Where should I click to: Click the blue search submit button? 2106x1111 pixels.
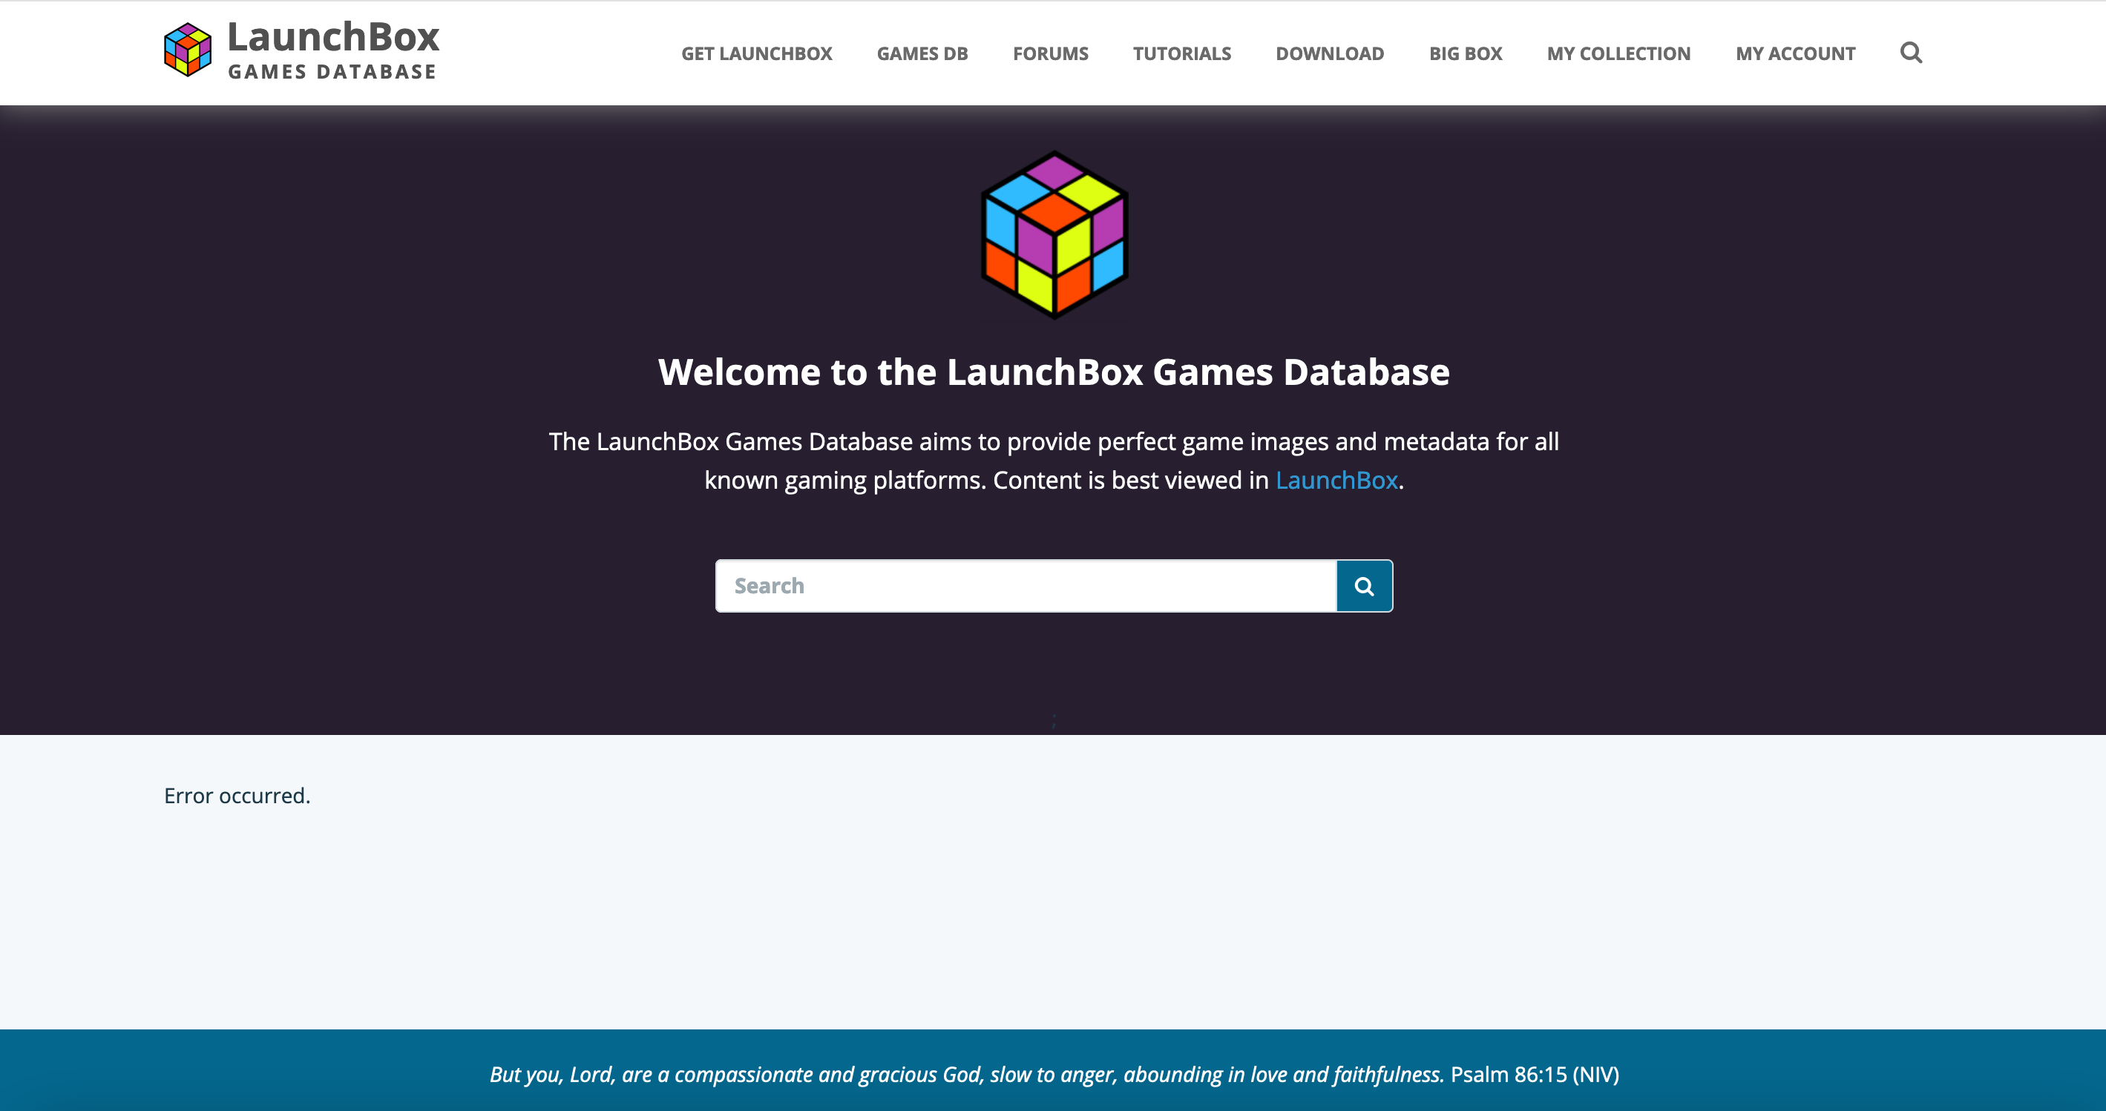[1365, 586]
